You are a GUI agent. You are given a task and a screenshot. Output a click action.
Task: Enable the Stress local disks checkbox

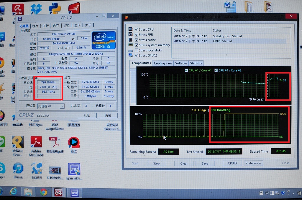tap(137, 50)
